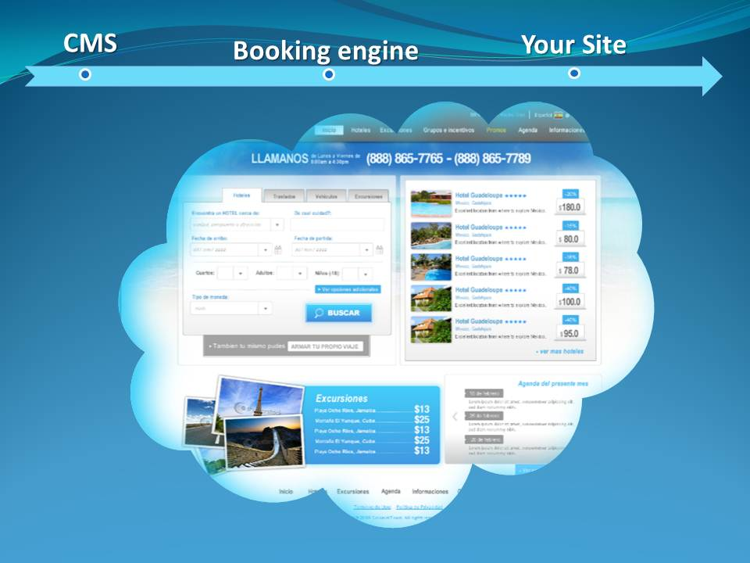Open the ver mas hoteles link
The width and height of the screenshot is (750, 563).
click(559, 351)
